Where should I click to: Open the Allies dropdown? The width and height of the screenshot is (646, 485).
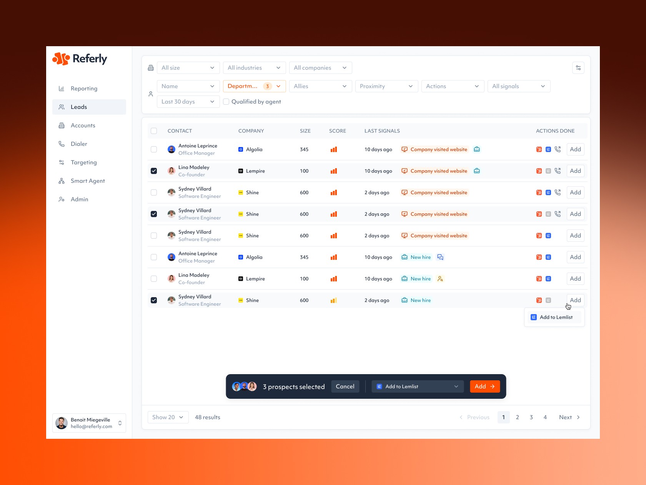tap(321, 86)
